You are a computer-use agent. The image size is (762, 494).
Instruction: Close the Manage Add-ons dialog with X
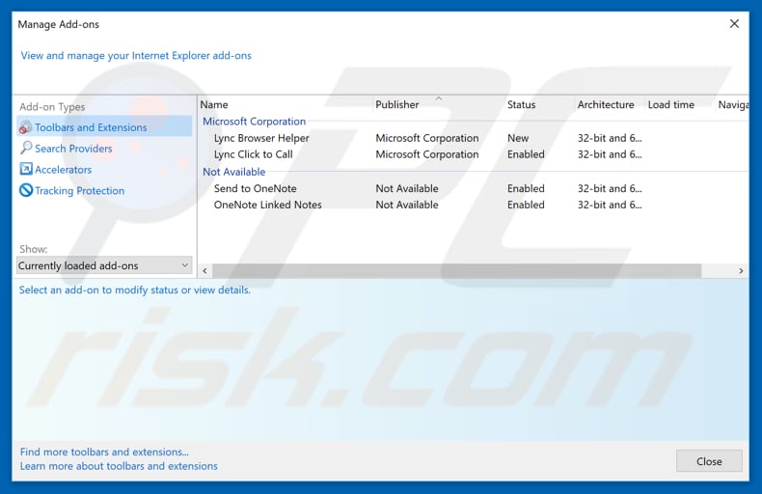[x=734, y=23]
